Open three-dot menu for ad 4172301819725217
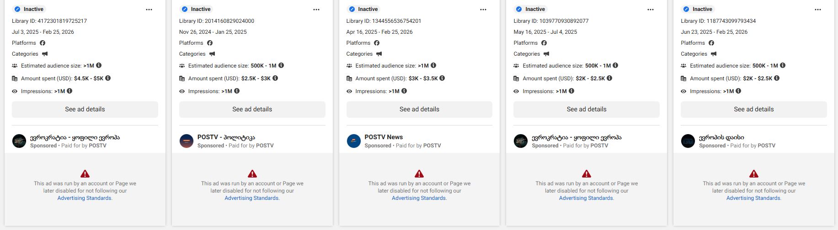The image size is (838, 230). point(149,10)
